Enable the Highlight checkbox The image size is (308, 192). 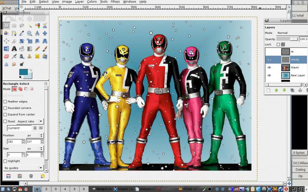coord(5,161)
